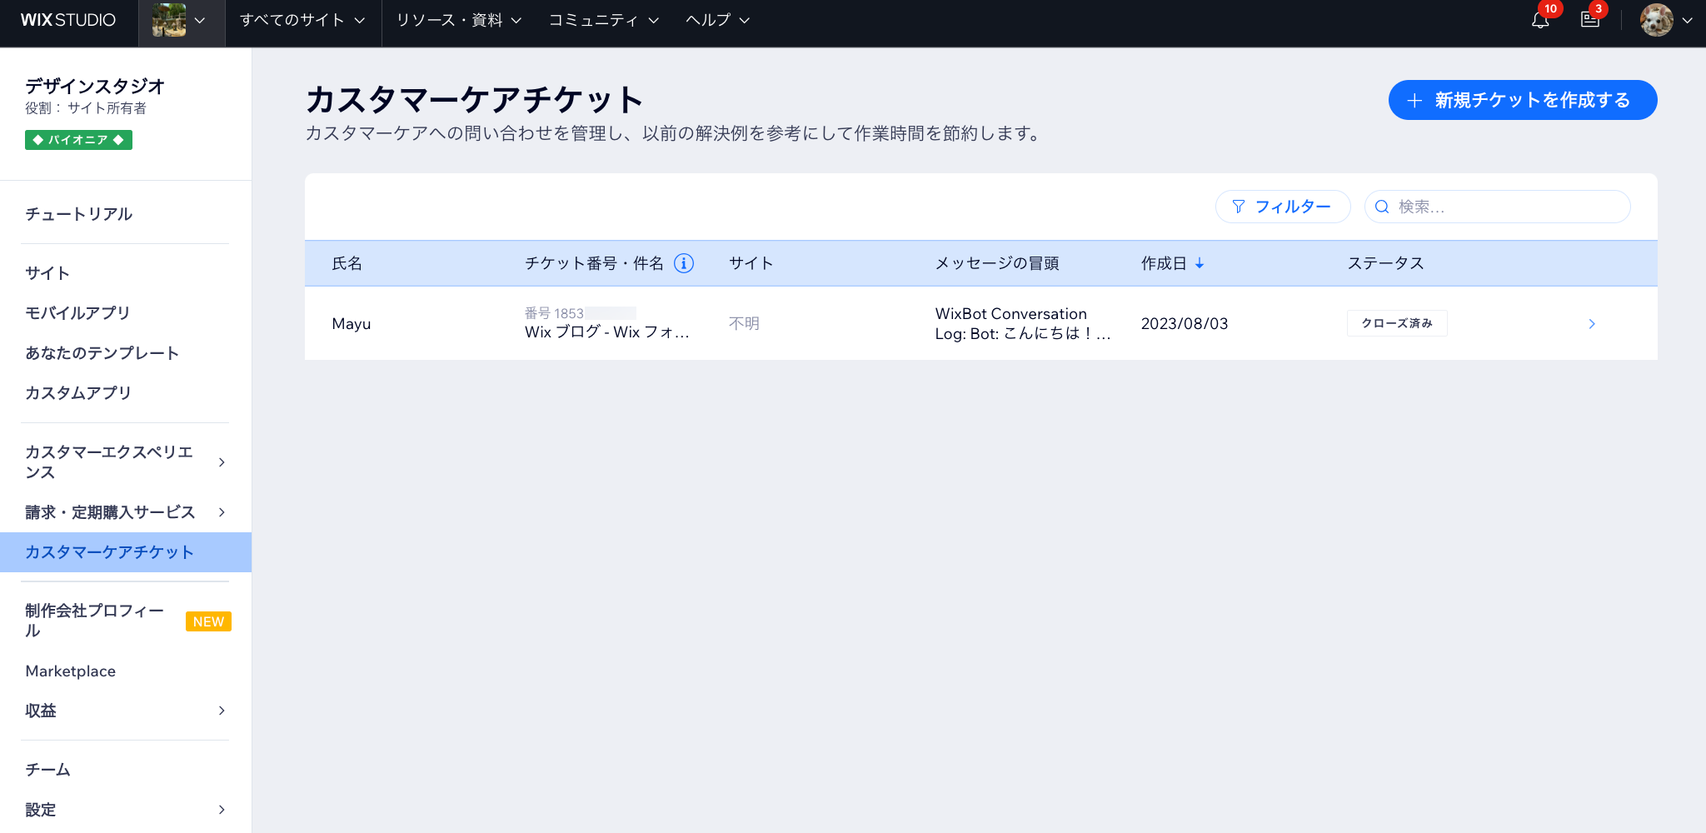Expand カスタマーエクスペリエンス in the sidebar
The image size is (1706, 833).
pyautogui.click(x=125, y=462)
